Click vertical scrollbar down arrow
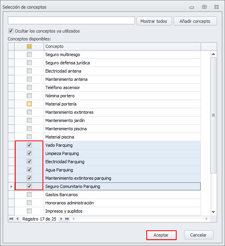The image size is (225, 246). 213,212
